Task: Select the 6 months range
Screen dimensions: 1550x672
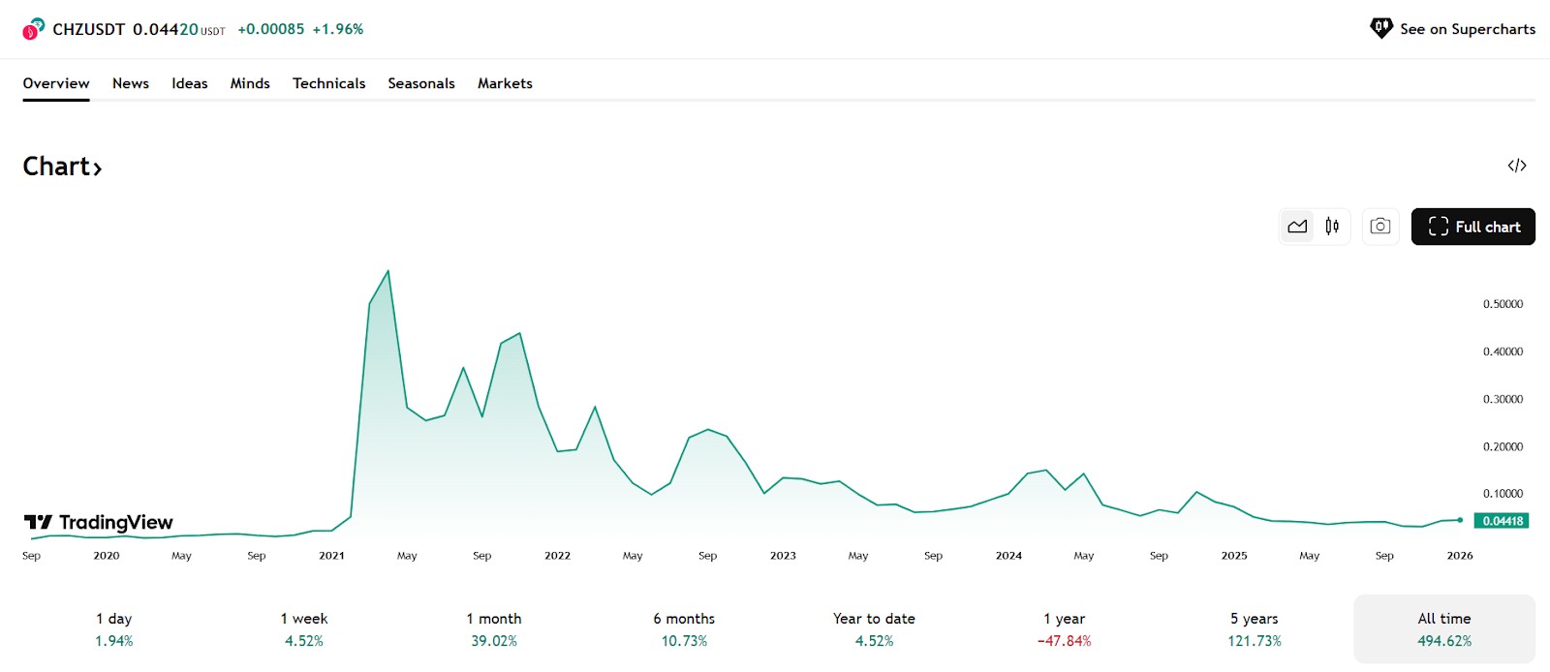Action: pyautogui.click(x=684, y=629)
